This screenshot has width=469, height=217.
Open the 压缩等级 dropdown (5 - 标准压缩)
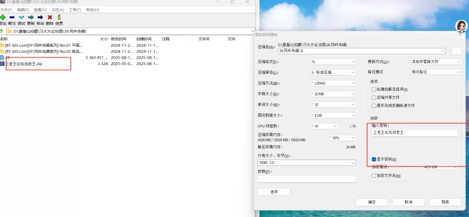[x=333, y=73]
